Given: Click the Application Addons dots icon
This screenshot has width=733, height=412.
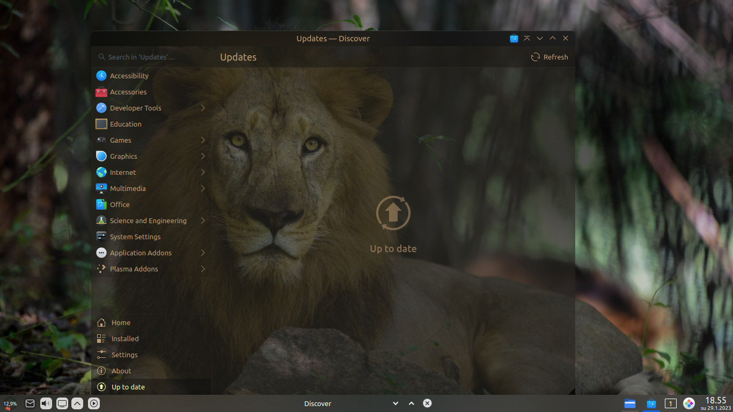Looking at the screenshot, I should [x=101, y=253].
